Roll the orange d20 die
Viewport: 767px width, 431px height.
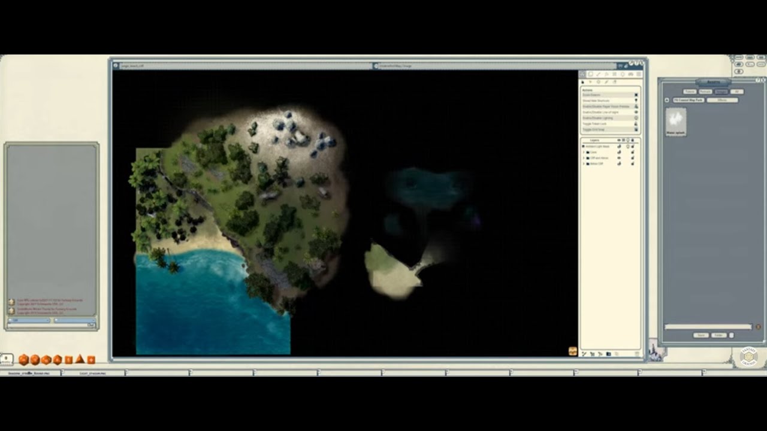coord(23,360)
